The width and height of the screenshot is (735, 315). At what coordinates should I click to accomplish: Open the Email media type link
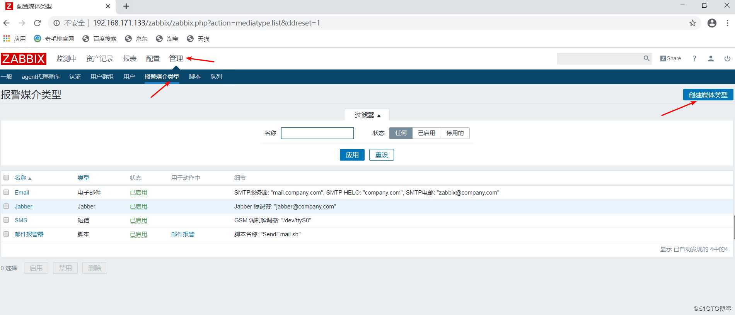pos(22,193)
